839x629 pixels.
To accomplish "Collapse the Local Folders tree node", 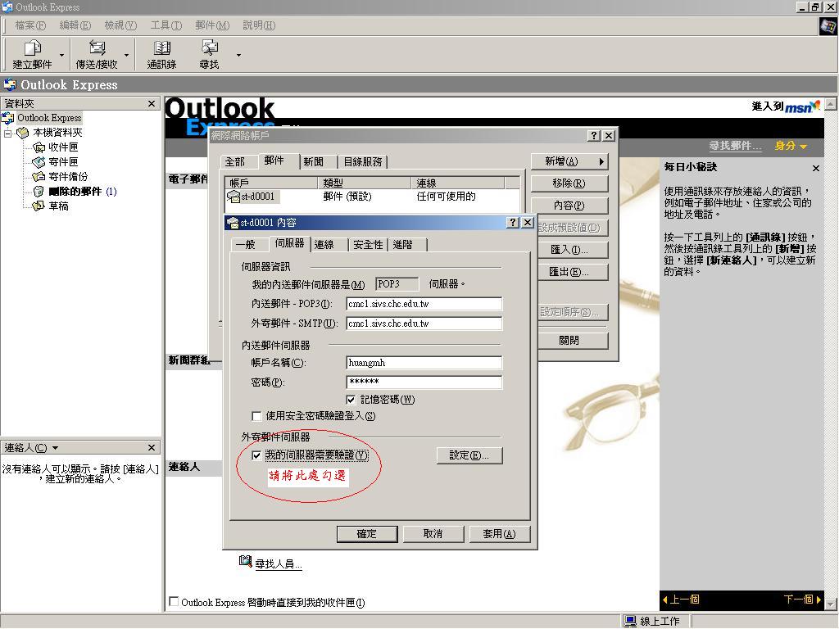I will tap(7, 133).
